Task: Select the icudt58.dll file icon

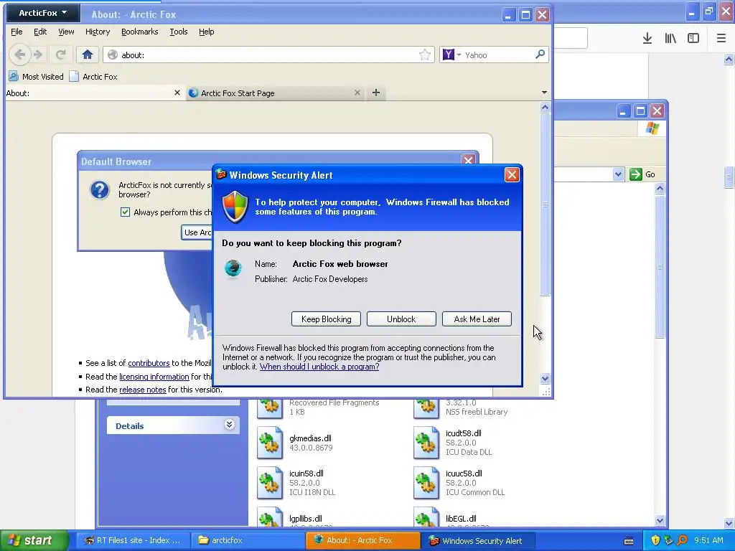Action: click(426, 443)
